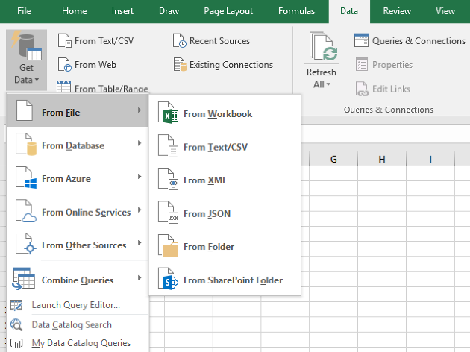Click the My Data Catalog Queries label
The width and height of the screenshot is (470, 352).
tap(81, 343)
